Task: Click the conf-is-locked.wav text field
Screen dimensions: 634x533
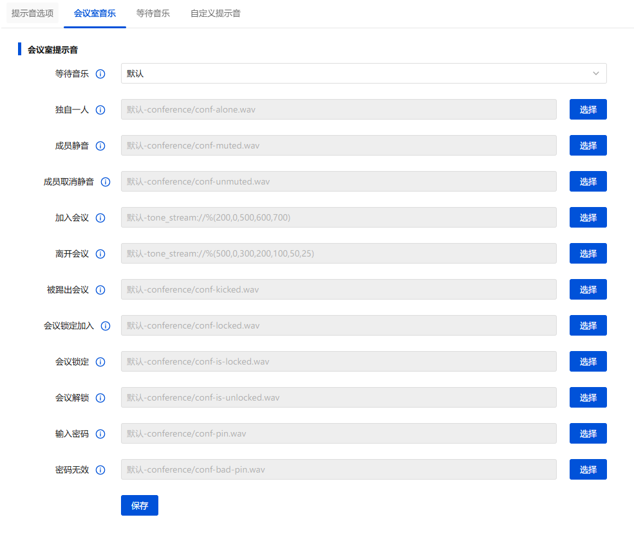Action: [339, 361]
